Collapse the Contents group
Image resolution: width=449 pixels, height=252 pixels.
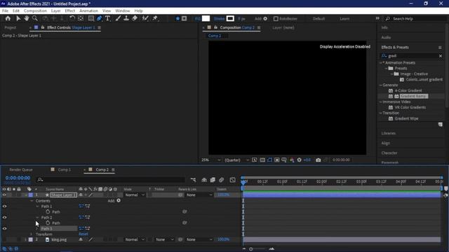pyautogui.click(x=32, y=201)
